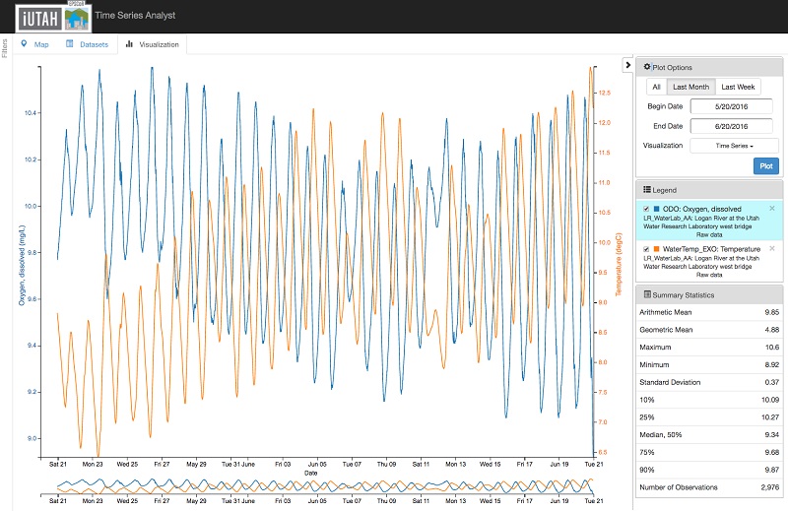
Task: Click the 'Jun 05' tick on main date axis
Action: point(317,465)
